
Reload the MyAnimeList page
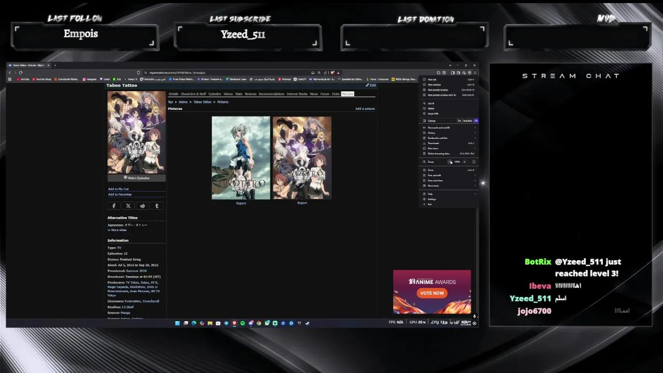click(x=21, y=73)
